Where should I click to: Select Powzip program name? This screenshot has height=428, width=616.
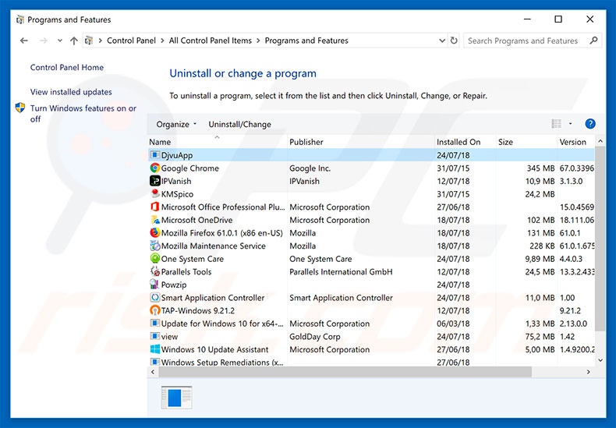(174, 285)
